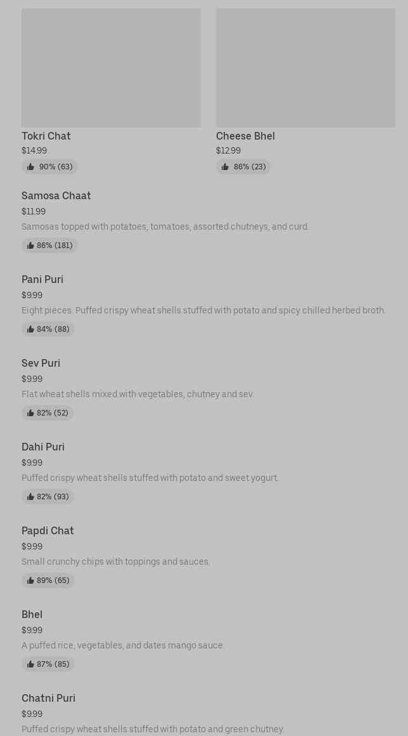
Task: Click thumbs-up icon for Sev Puri
Action: pos(30,413)
